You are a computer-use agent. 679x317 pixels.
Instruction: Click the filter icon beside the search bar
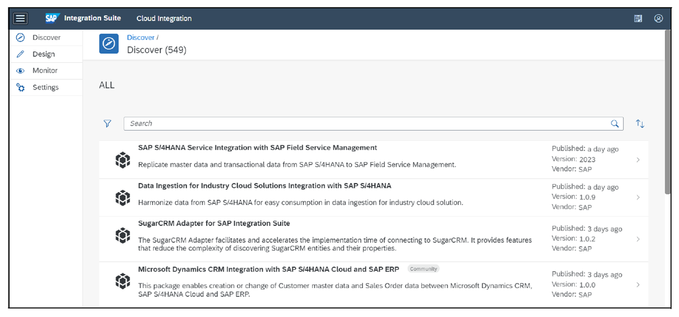[x=107, y=123]
